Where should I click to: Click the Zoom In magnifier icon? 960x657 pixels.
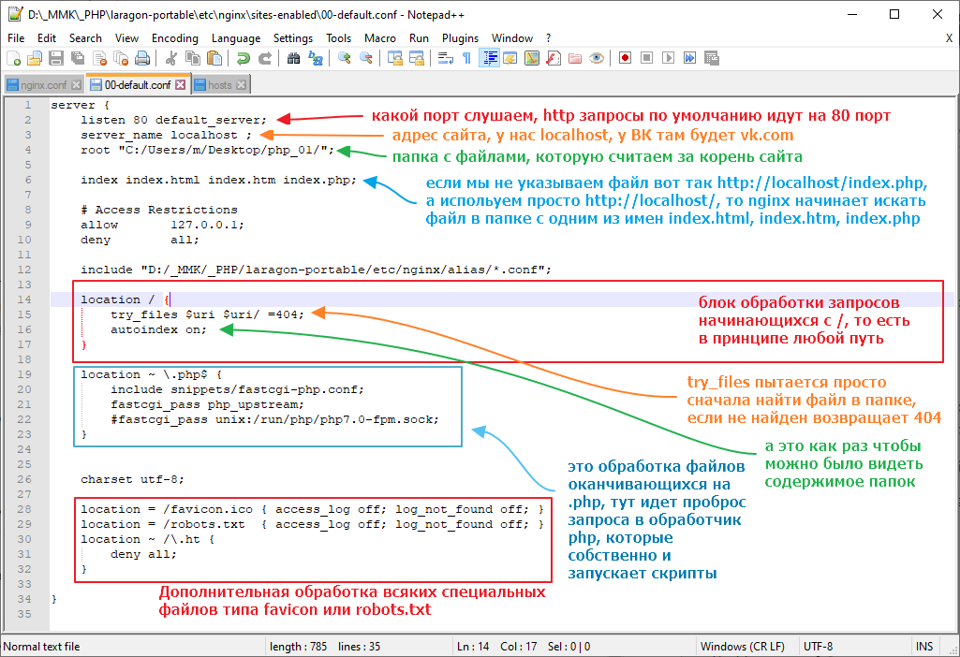345,58
